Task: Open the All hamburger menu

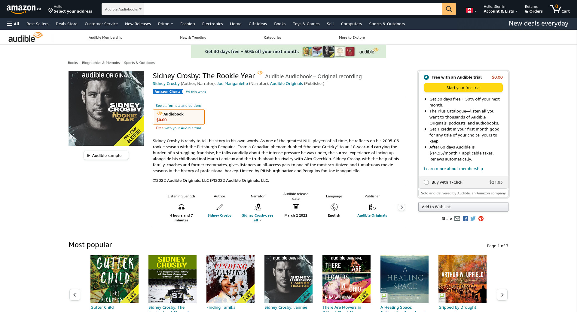Action: click(x=13, y=24)
